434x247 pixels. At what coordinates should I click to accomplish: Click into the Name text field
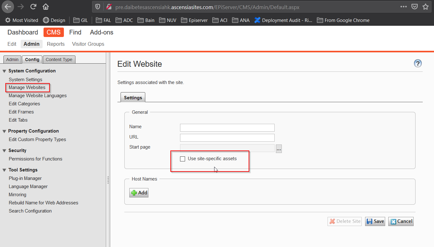click(227, 128)
